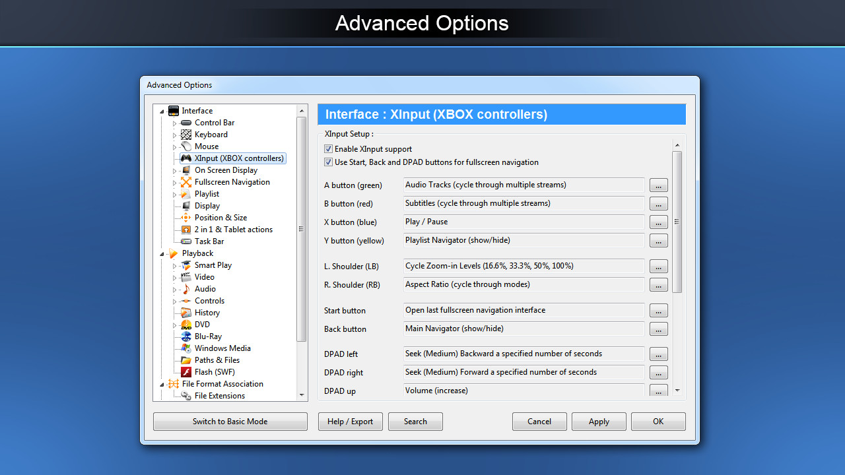The height and width of the screenshot is (475, 845).
Task: Disable the Enable XInput support checkbox
Action: pyautogui.click(x=328, y=148)
